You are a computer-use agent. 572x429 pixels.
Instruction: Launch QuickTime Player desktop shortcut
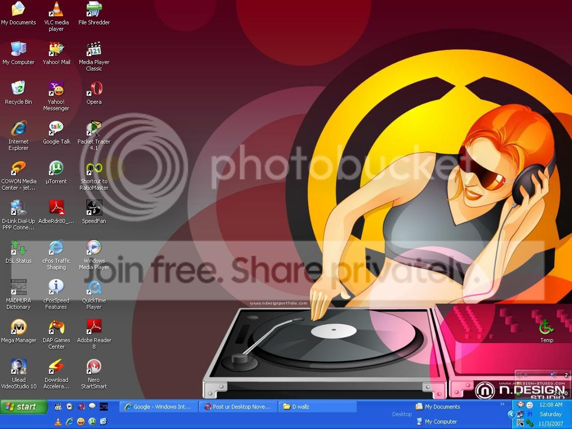pyautogui.click(x=94, y=295)
